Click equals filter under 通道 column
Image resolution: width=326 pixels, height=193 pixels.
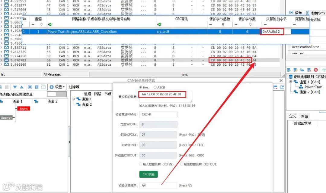click(x=33, y=24)
